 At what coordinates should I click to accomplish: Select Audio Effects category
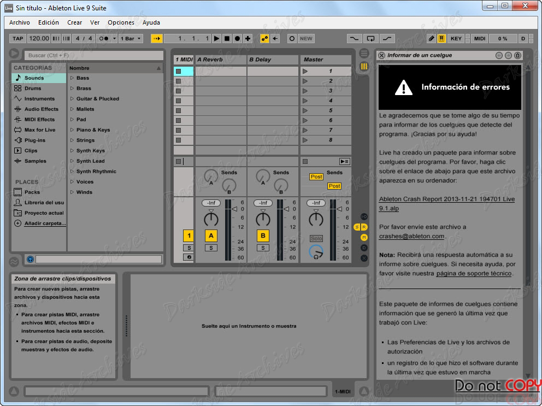tap(39, 109)
